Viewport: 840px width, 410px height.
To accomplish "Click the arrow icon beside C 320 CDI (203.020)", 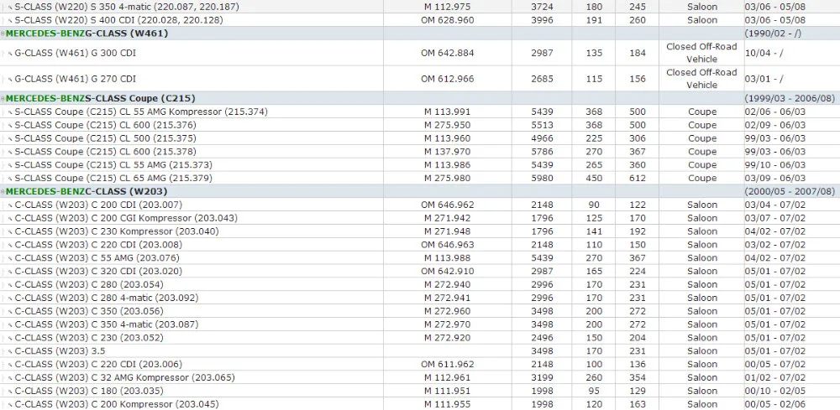I will [10, 272].
